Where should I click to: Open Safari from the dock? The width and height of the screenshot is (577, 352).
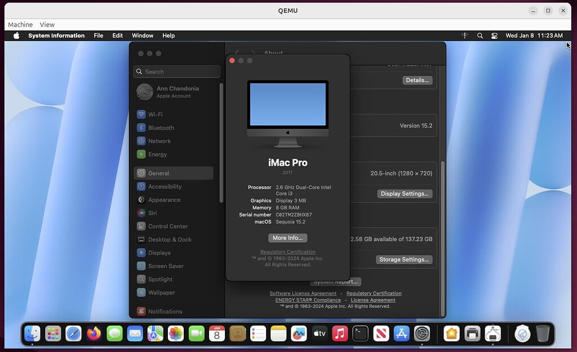[73, 333]
